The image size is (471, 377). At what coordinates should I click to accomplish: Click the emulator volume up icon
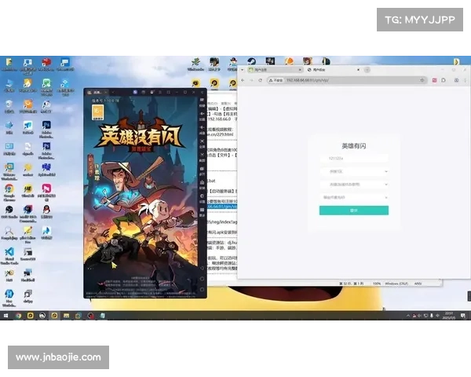203,115
